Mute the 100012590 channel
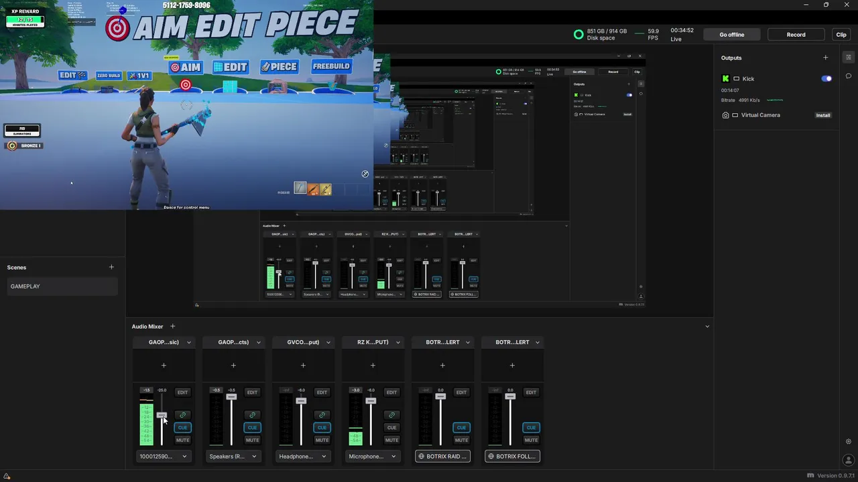This screenshot has width=858, height=482. click(182, 440)
